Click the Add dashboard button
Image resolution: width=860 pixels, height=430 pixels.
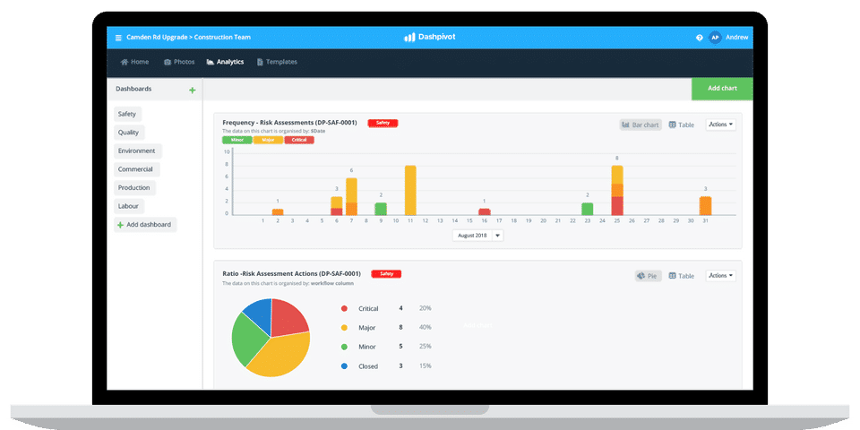[145, 224]
